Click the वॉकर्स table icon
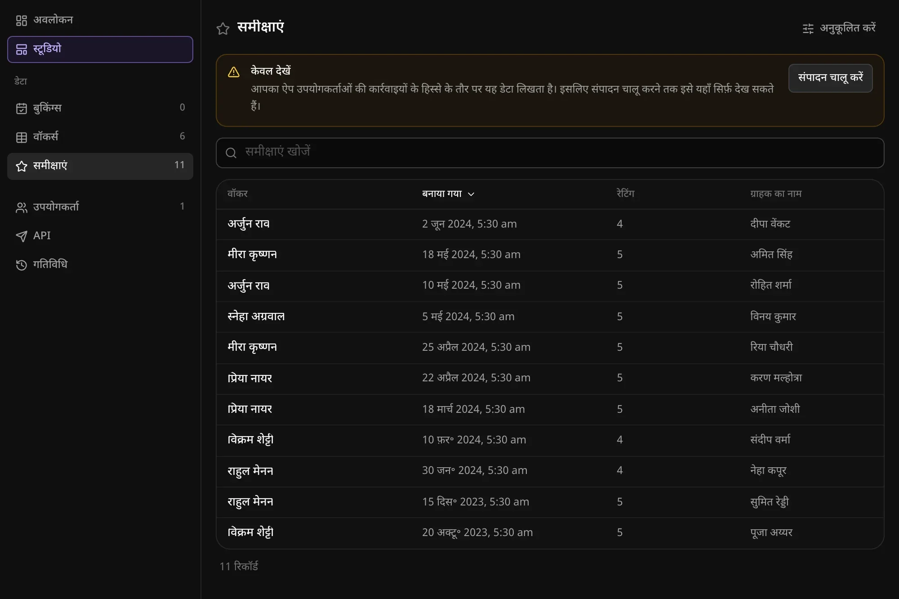Screen dimensions: 899x599 tap(21, 137)
